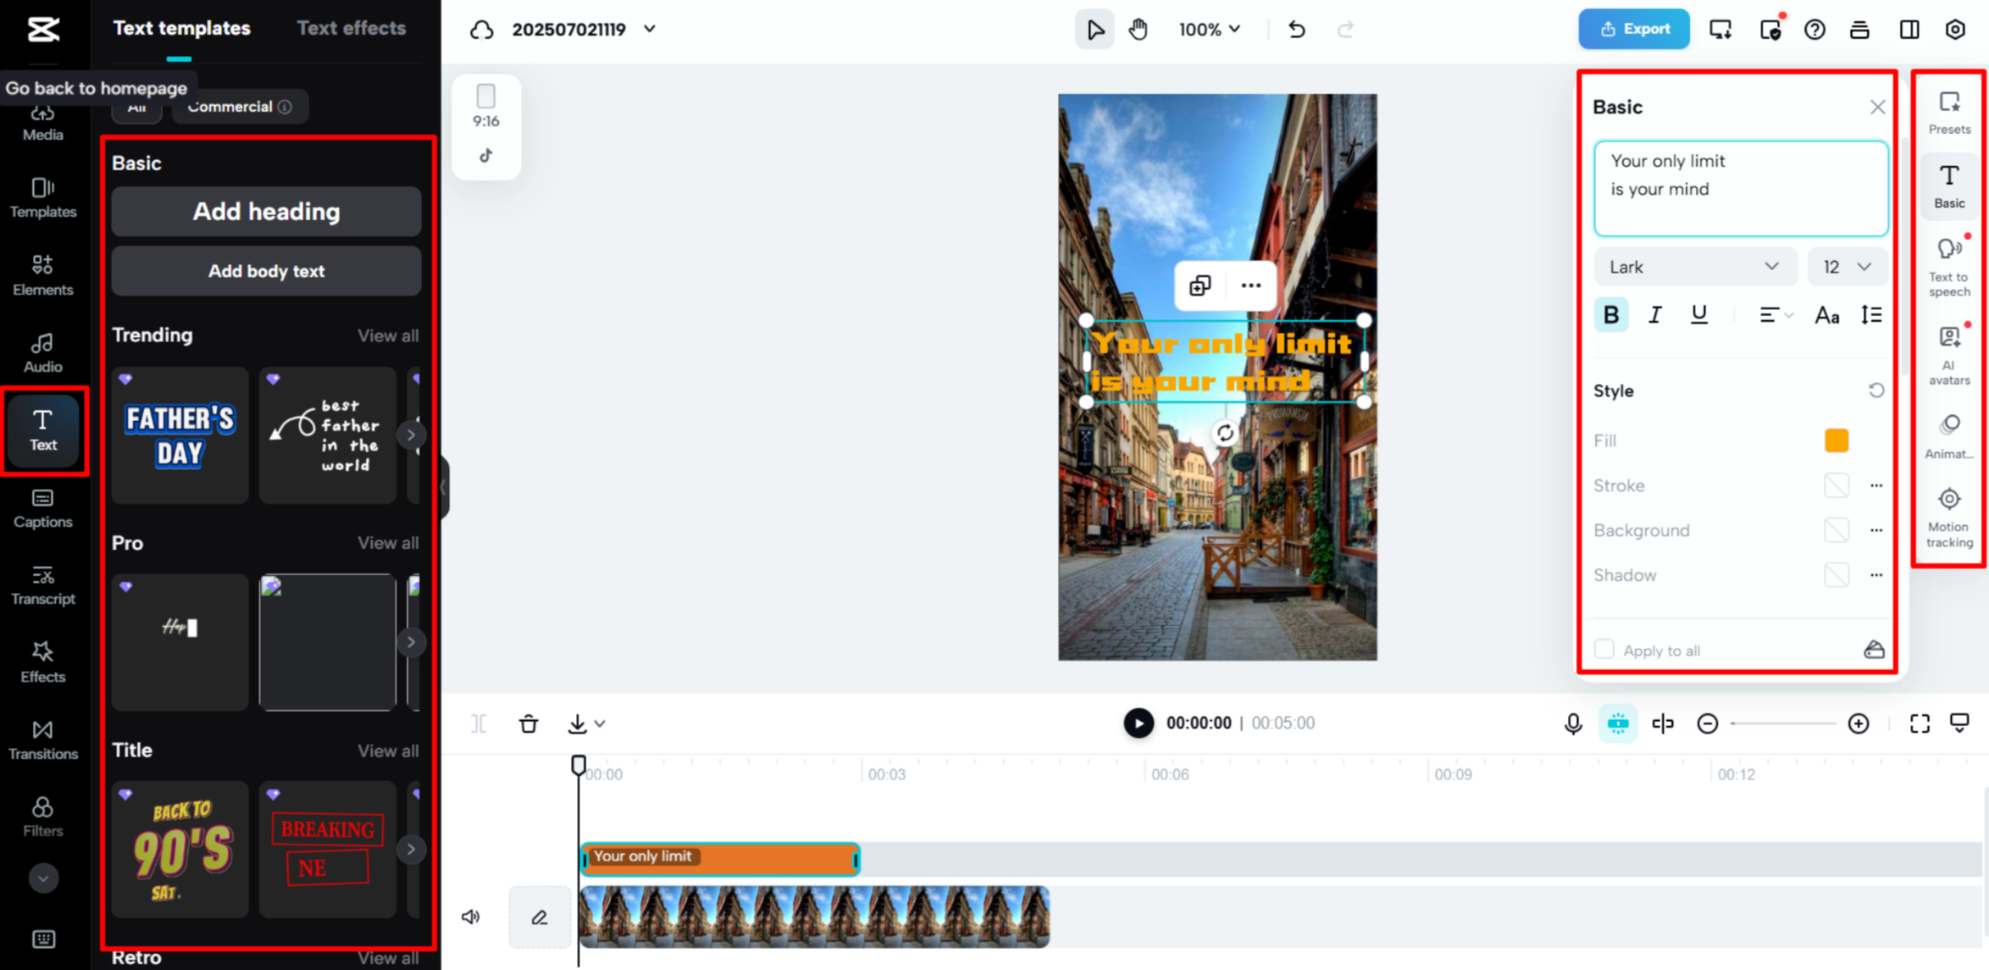1989x970 pixels.
Task: Click the split clip icon in timeline toolbar
Action: coord(479,723)
